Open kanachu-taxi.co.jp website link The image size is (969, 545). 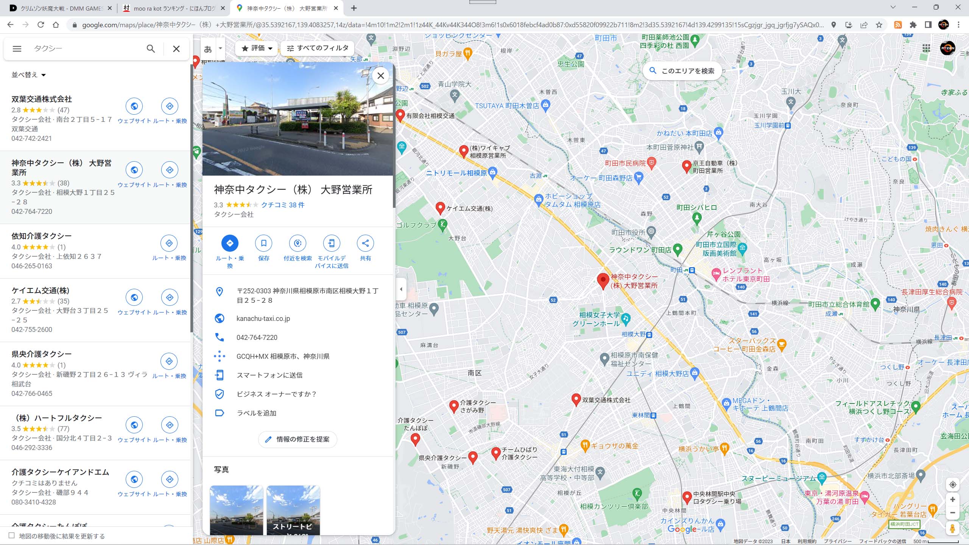263,319
